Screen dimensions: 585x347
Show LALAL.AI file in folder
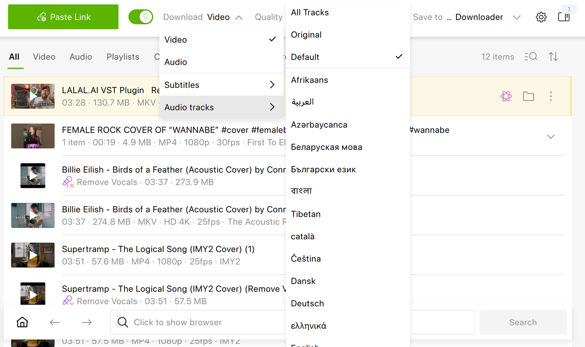(528, 96)
